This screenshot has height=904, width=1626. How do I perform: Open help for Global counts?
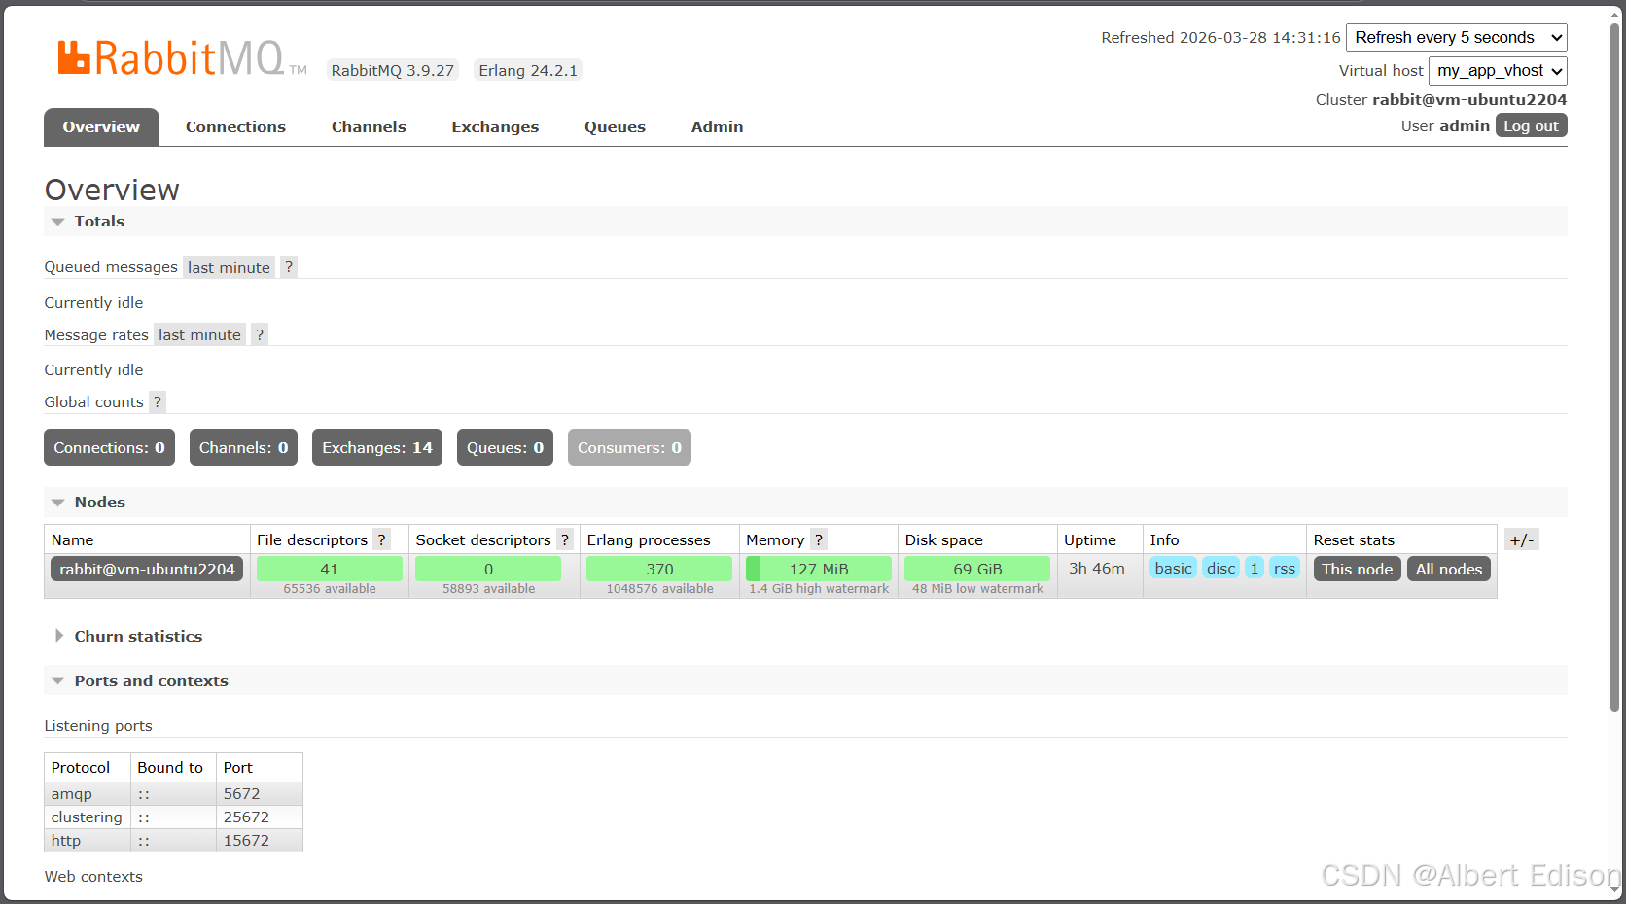(158, 401)
